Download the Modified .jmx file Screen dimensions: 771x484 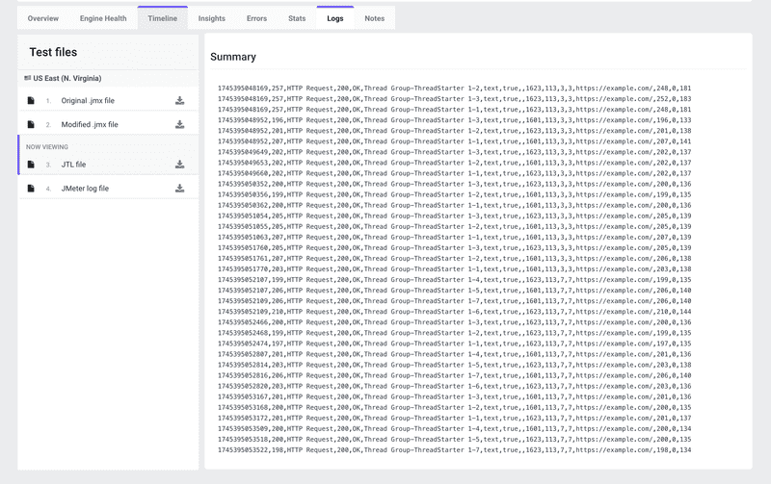tap(179, 125)
